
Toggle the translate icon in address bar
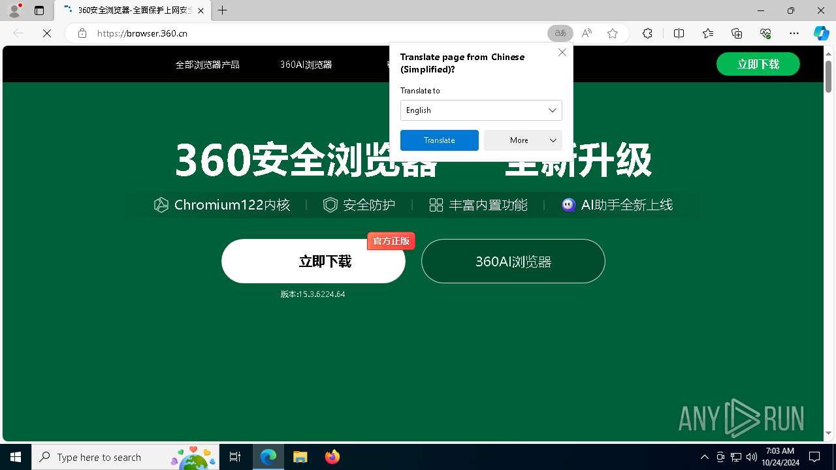click(560, 33)
